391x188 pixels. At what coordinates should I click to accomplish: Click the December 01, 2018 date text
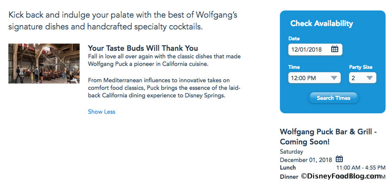click(x=307, y=160)
